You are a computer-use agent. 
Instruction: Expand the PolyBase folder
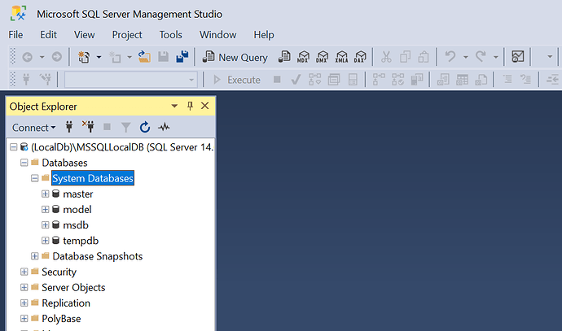[x=24, y=319]
